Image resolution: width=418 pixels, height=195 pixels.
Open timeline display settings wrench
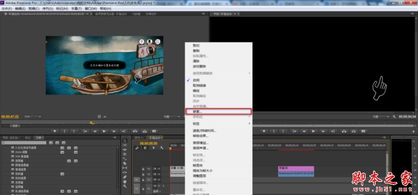(x=161, y=148)
